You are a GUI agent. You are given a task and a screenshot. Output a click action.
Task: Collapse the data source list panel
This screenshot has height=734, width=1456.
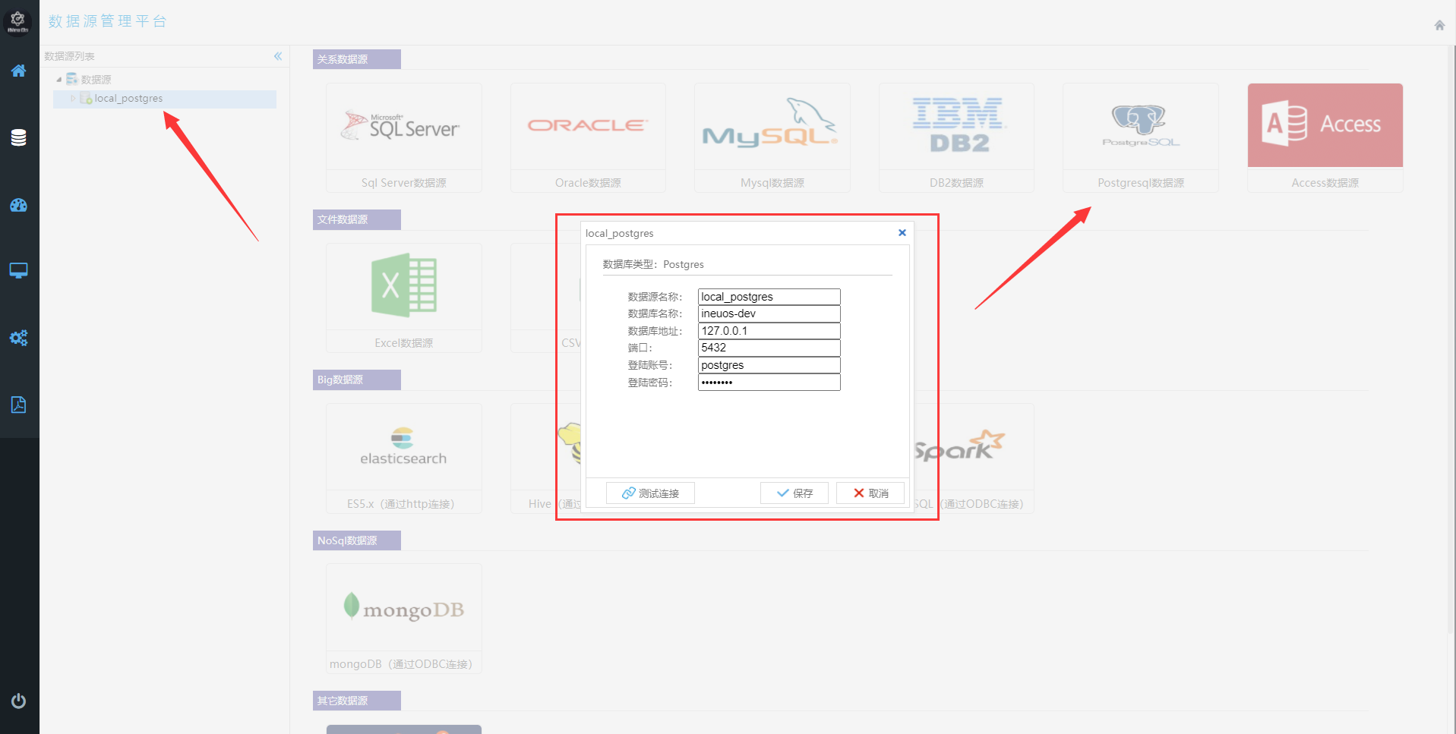278,56
